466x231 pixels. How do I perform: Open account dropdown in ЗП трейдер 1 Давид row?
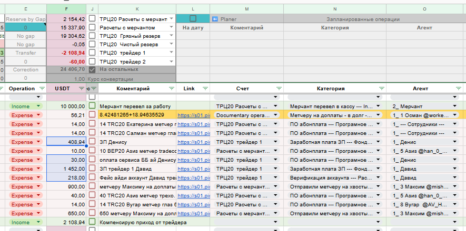pos(275,169)
